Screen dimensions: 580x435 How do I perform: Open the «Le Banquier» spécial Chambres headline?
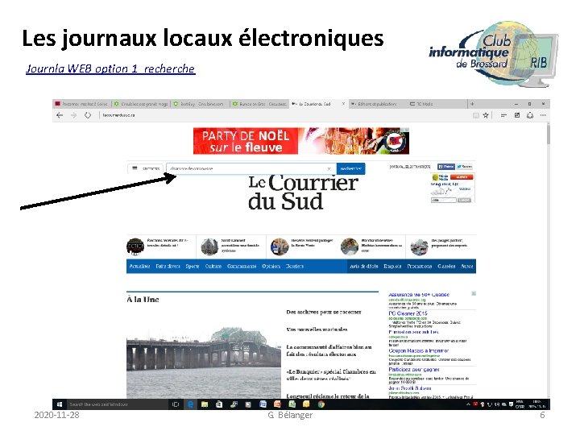point(331,375)
